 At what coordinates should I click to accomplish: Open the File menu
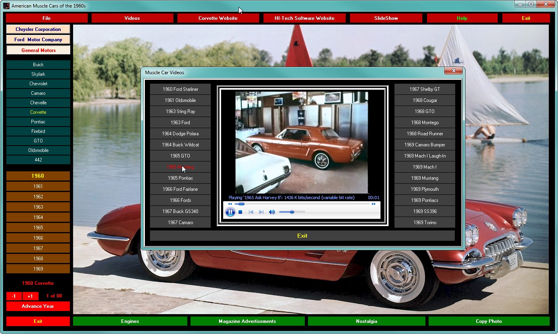46,18
